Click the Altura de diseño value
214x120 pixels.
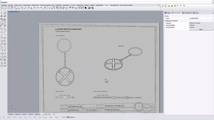pos(201,27)
